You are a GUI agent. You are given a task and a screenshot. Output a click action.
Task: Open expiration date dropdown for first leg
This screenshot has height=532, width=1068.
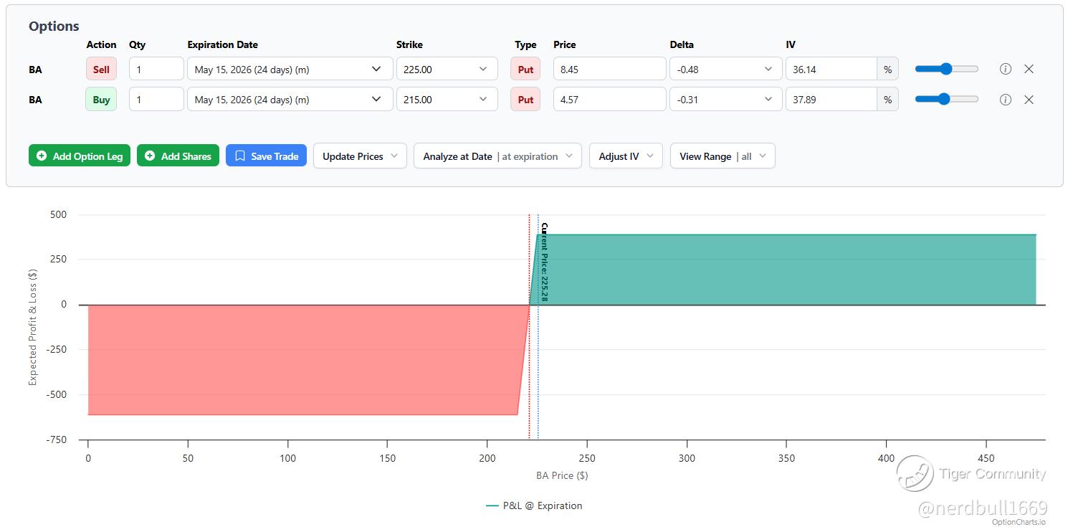pos(290,70)
